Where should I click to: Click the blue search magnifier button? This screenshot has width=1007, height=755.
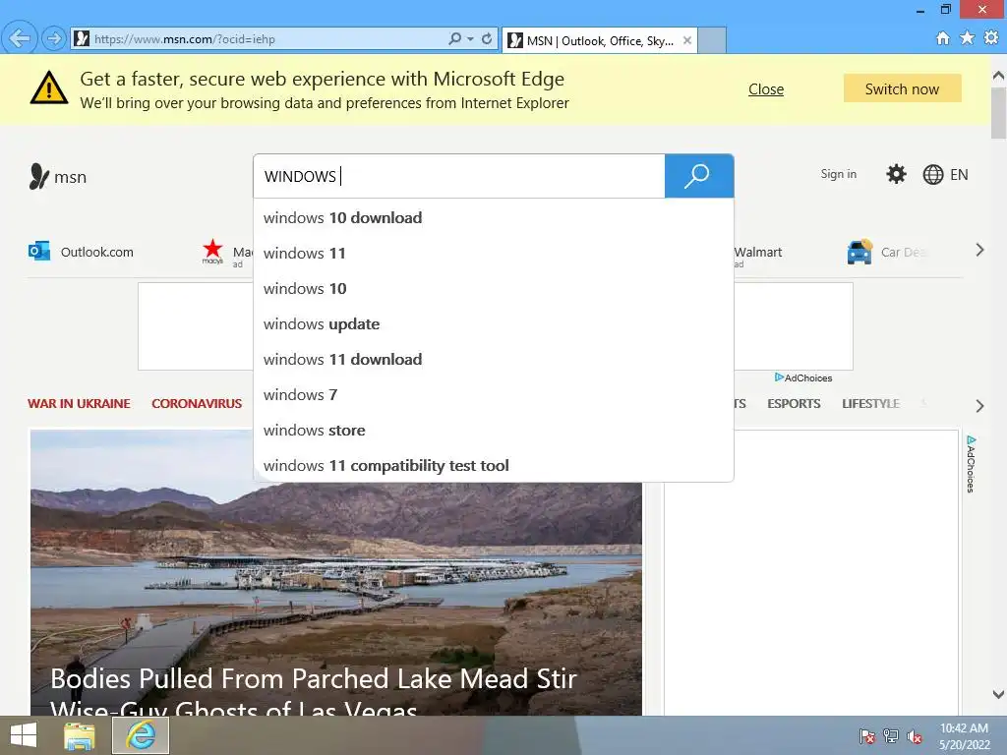pyautogui.click(x=699, y=176)
